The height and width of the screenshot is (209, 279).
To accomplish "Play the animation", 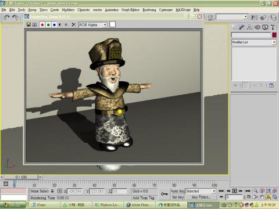I will click(x=234, y=191).
